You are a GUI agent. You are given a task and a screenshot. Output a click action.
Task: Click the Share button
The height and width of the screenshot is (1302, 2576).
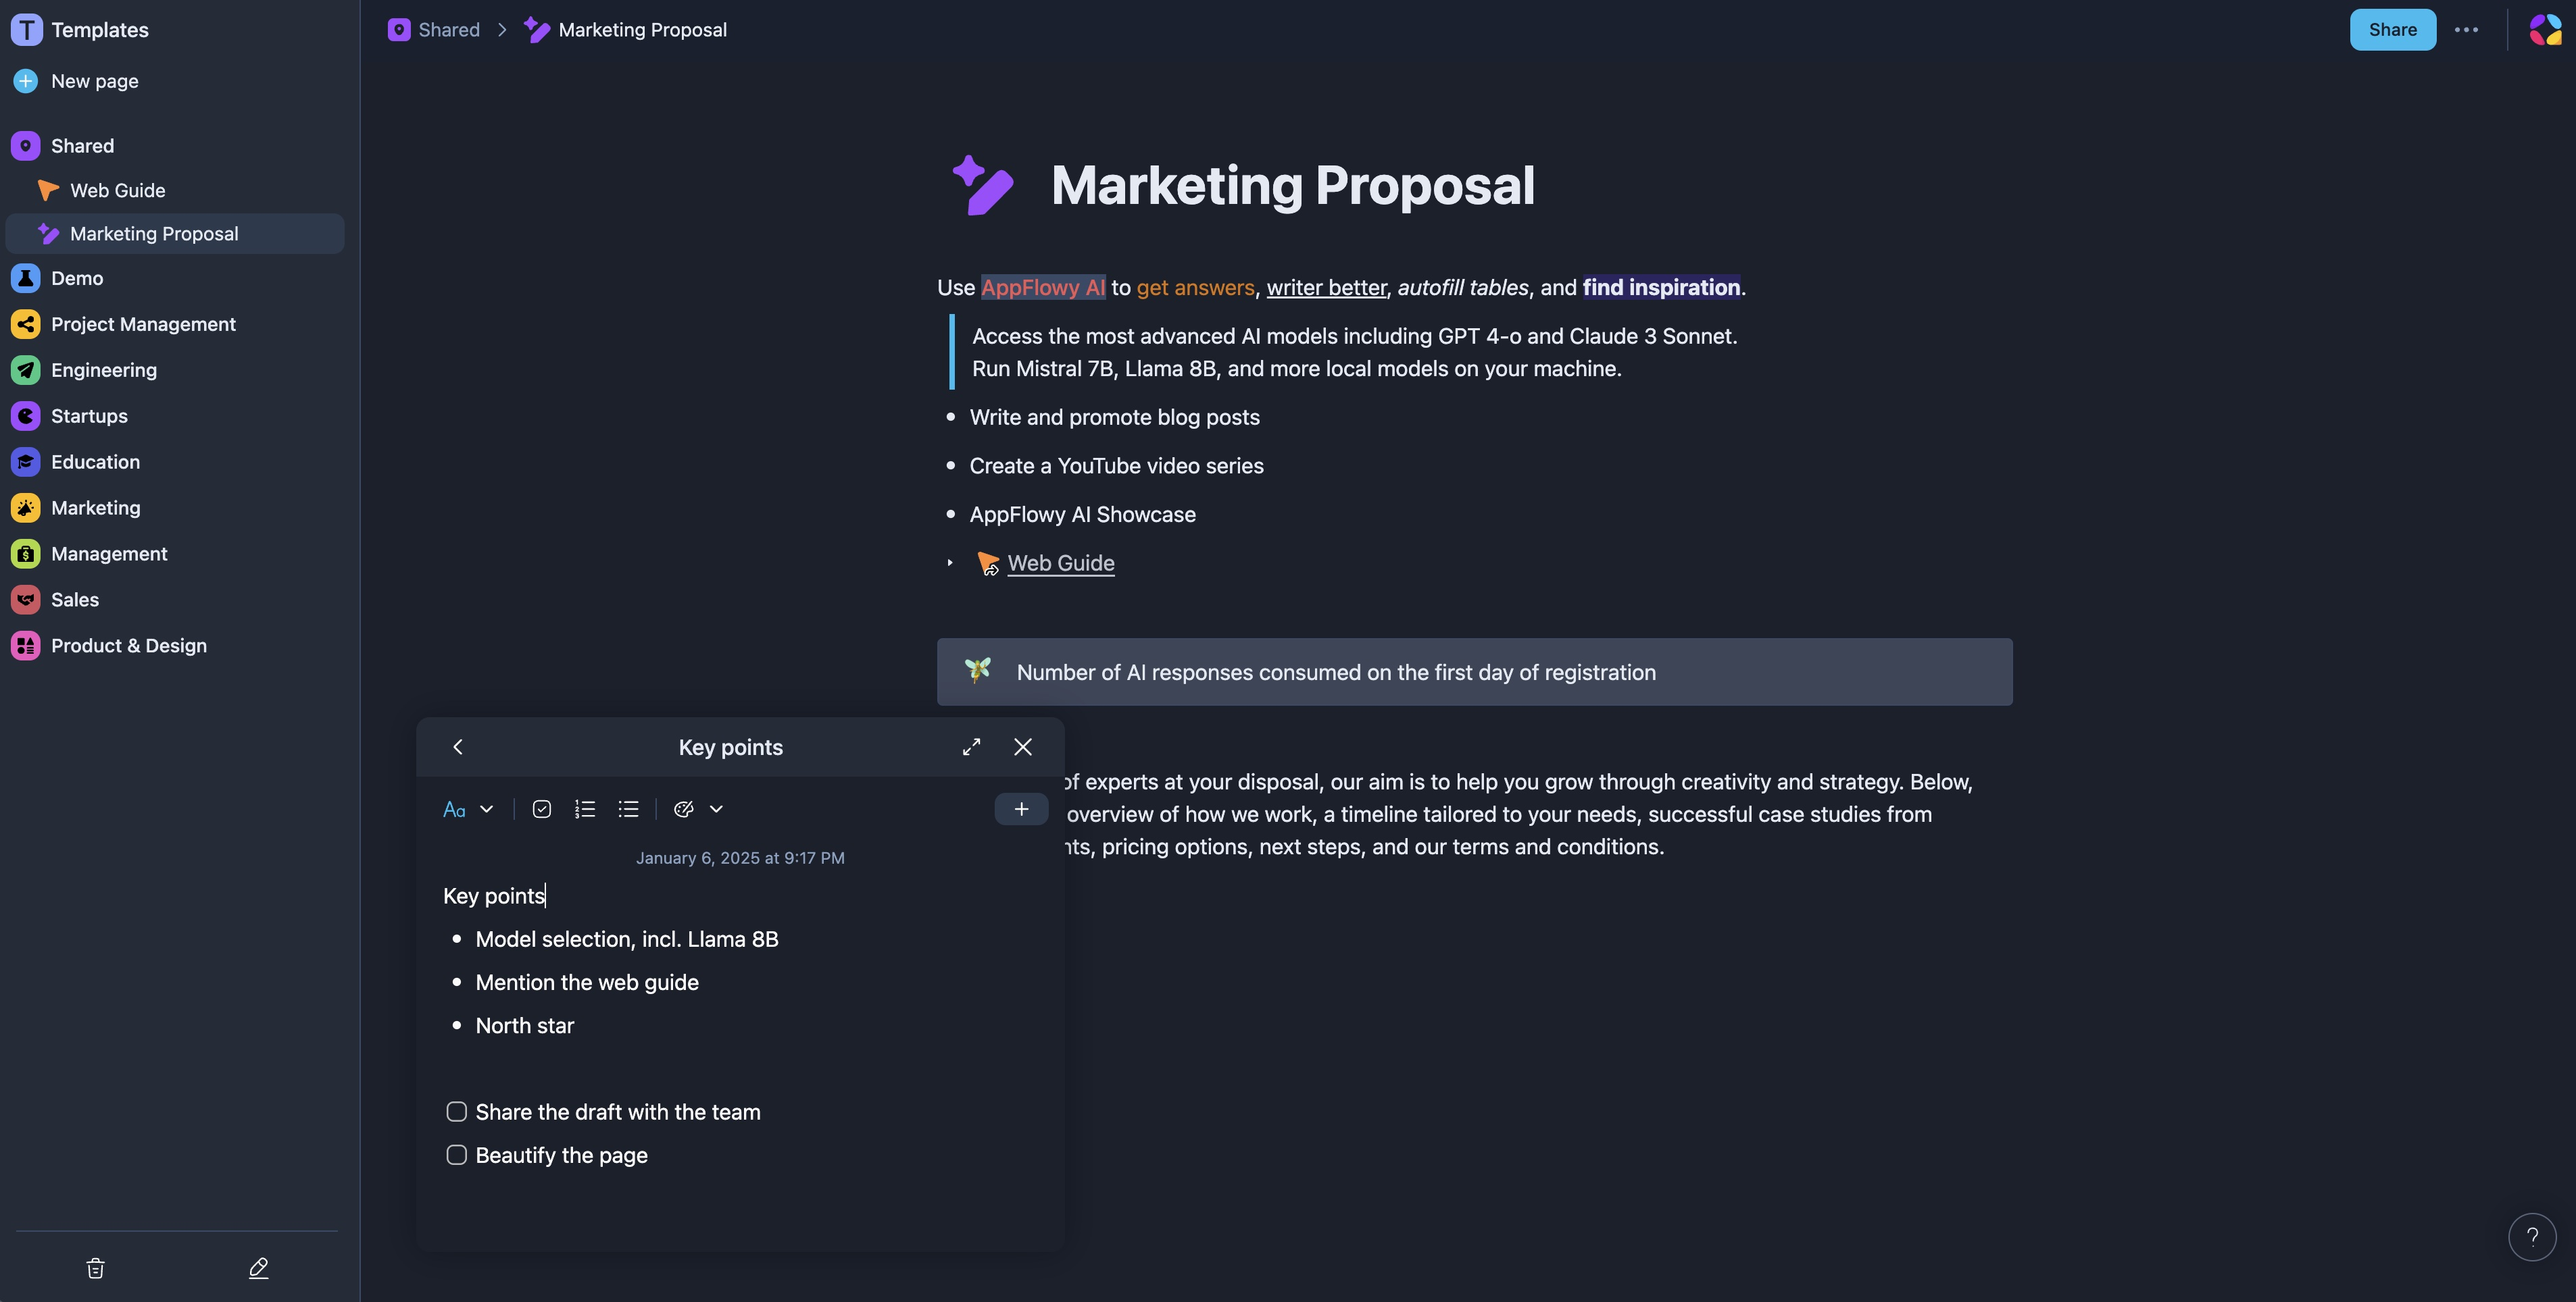pyautogui.click(x=2392, y=30)
